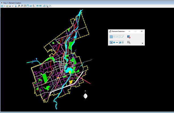The width and height of the screenshot is (174, 113).
Task: Expand Element Selection extended settings arrow
Action: pos(142,43)
